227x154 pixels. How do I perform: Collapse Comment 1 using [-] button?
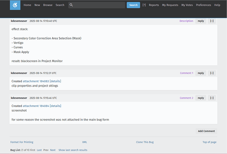(212, 73)
